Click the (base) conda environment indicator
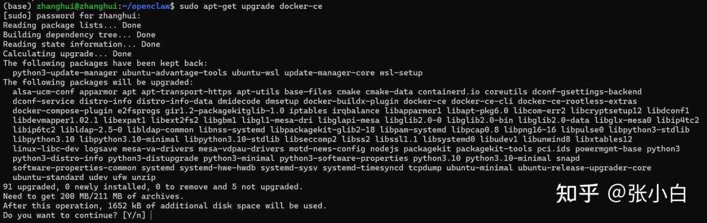 tap(17, 6)
